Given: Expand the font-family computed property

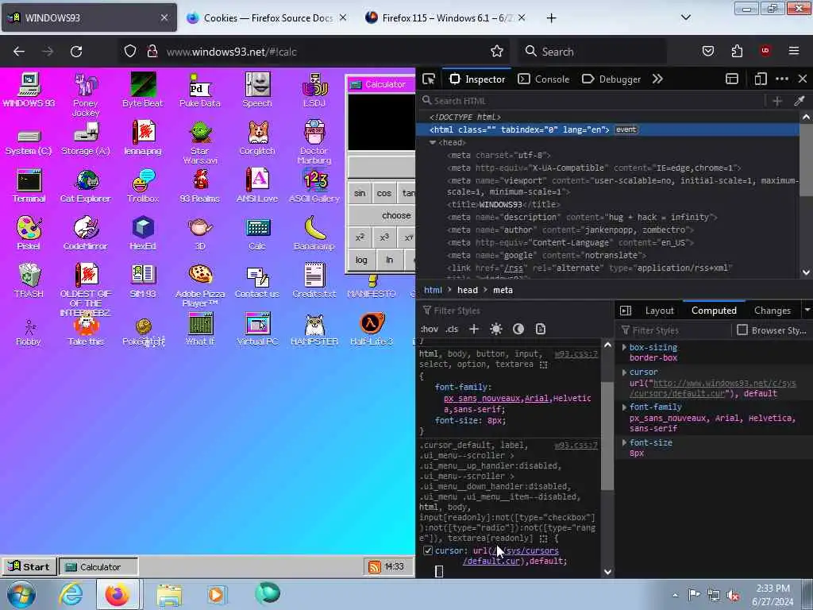Looking at the screenshot, I should (624, 407).
